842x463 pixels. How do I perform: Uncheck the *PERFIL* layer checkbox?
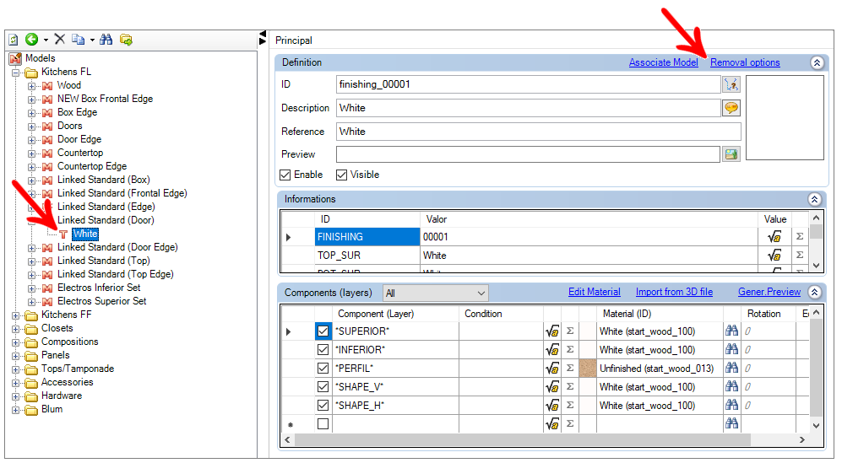click(323, 368)
